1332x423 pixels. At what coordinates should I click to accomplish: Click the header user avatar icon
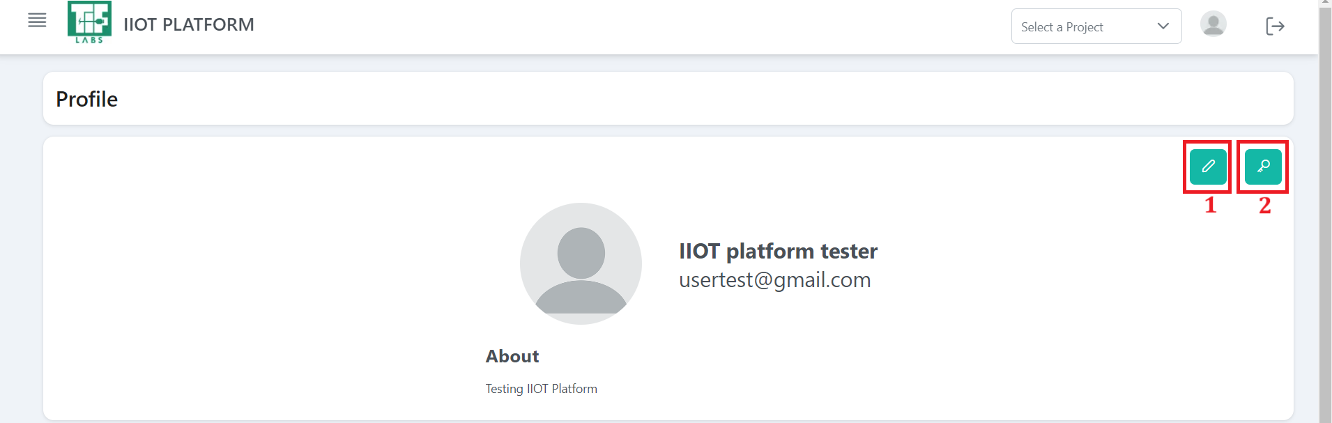coord(1213,25)
